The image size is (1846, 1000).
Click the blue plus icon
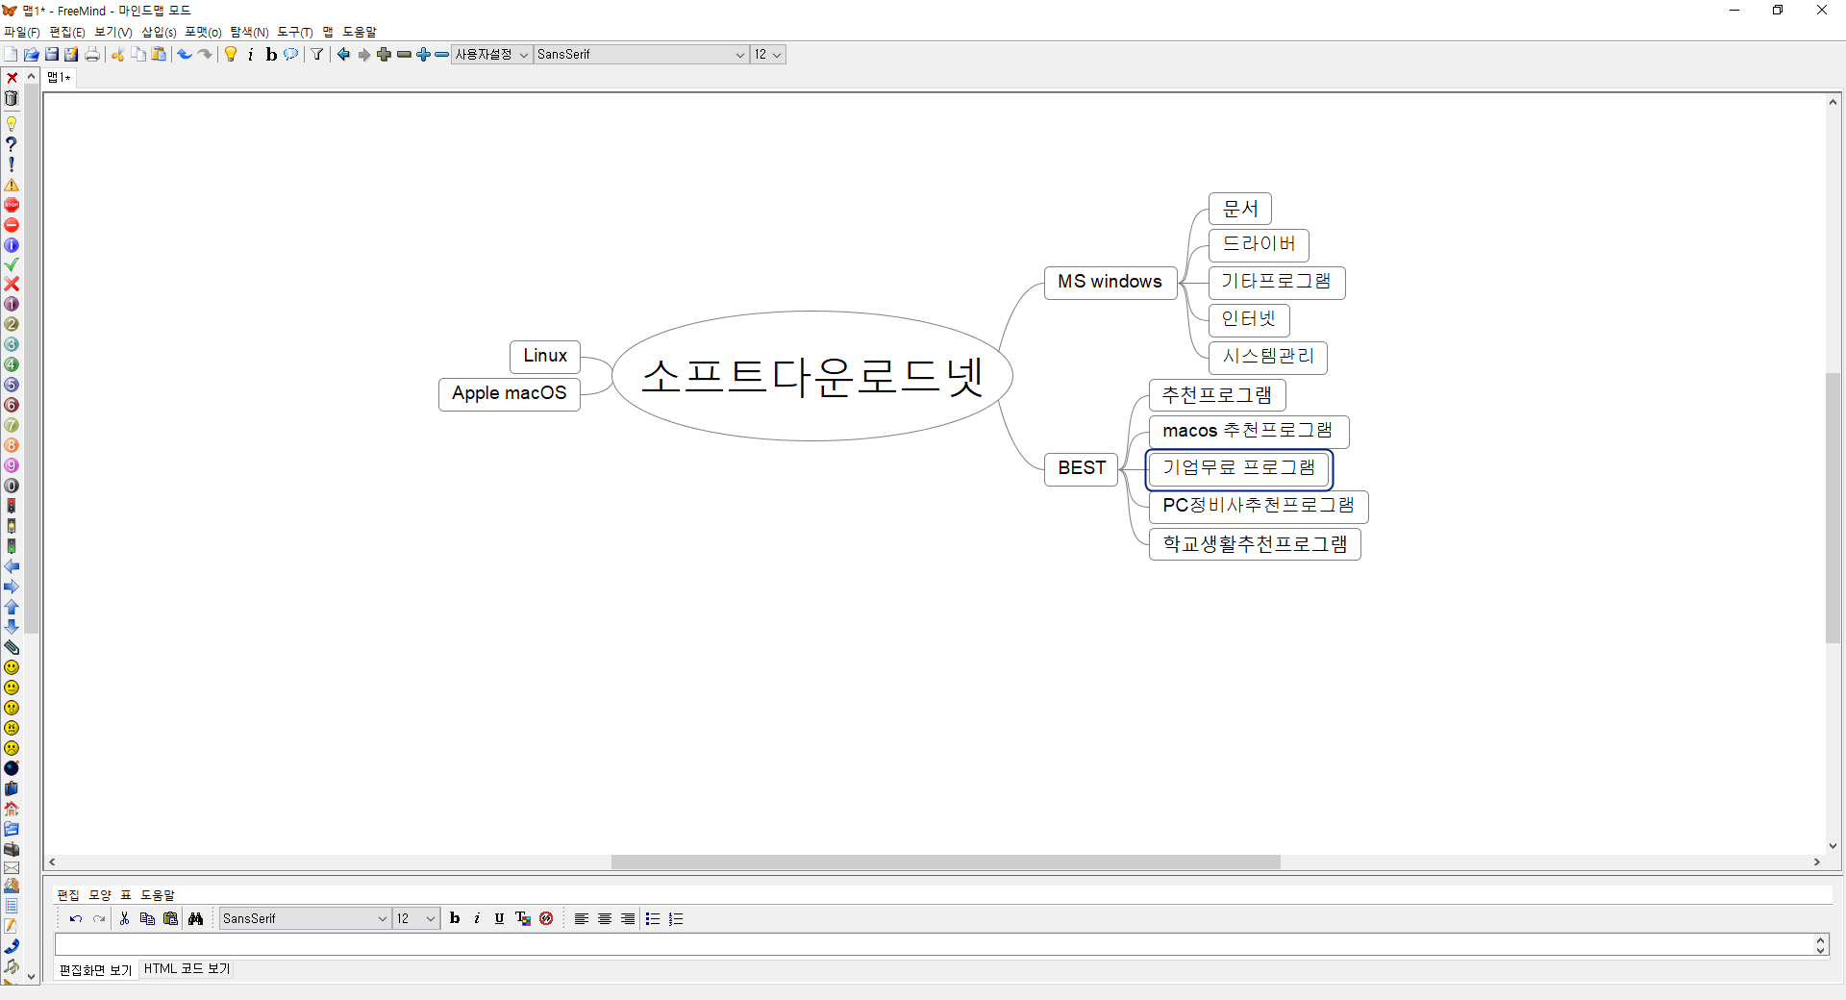click(x=423, y=55)
